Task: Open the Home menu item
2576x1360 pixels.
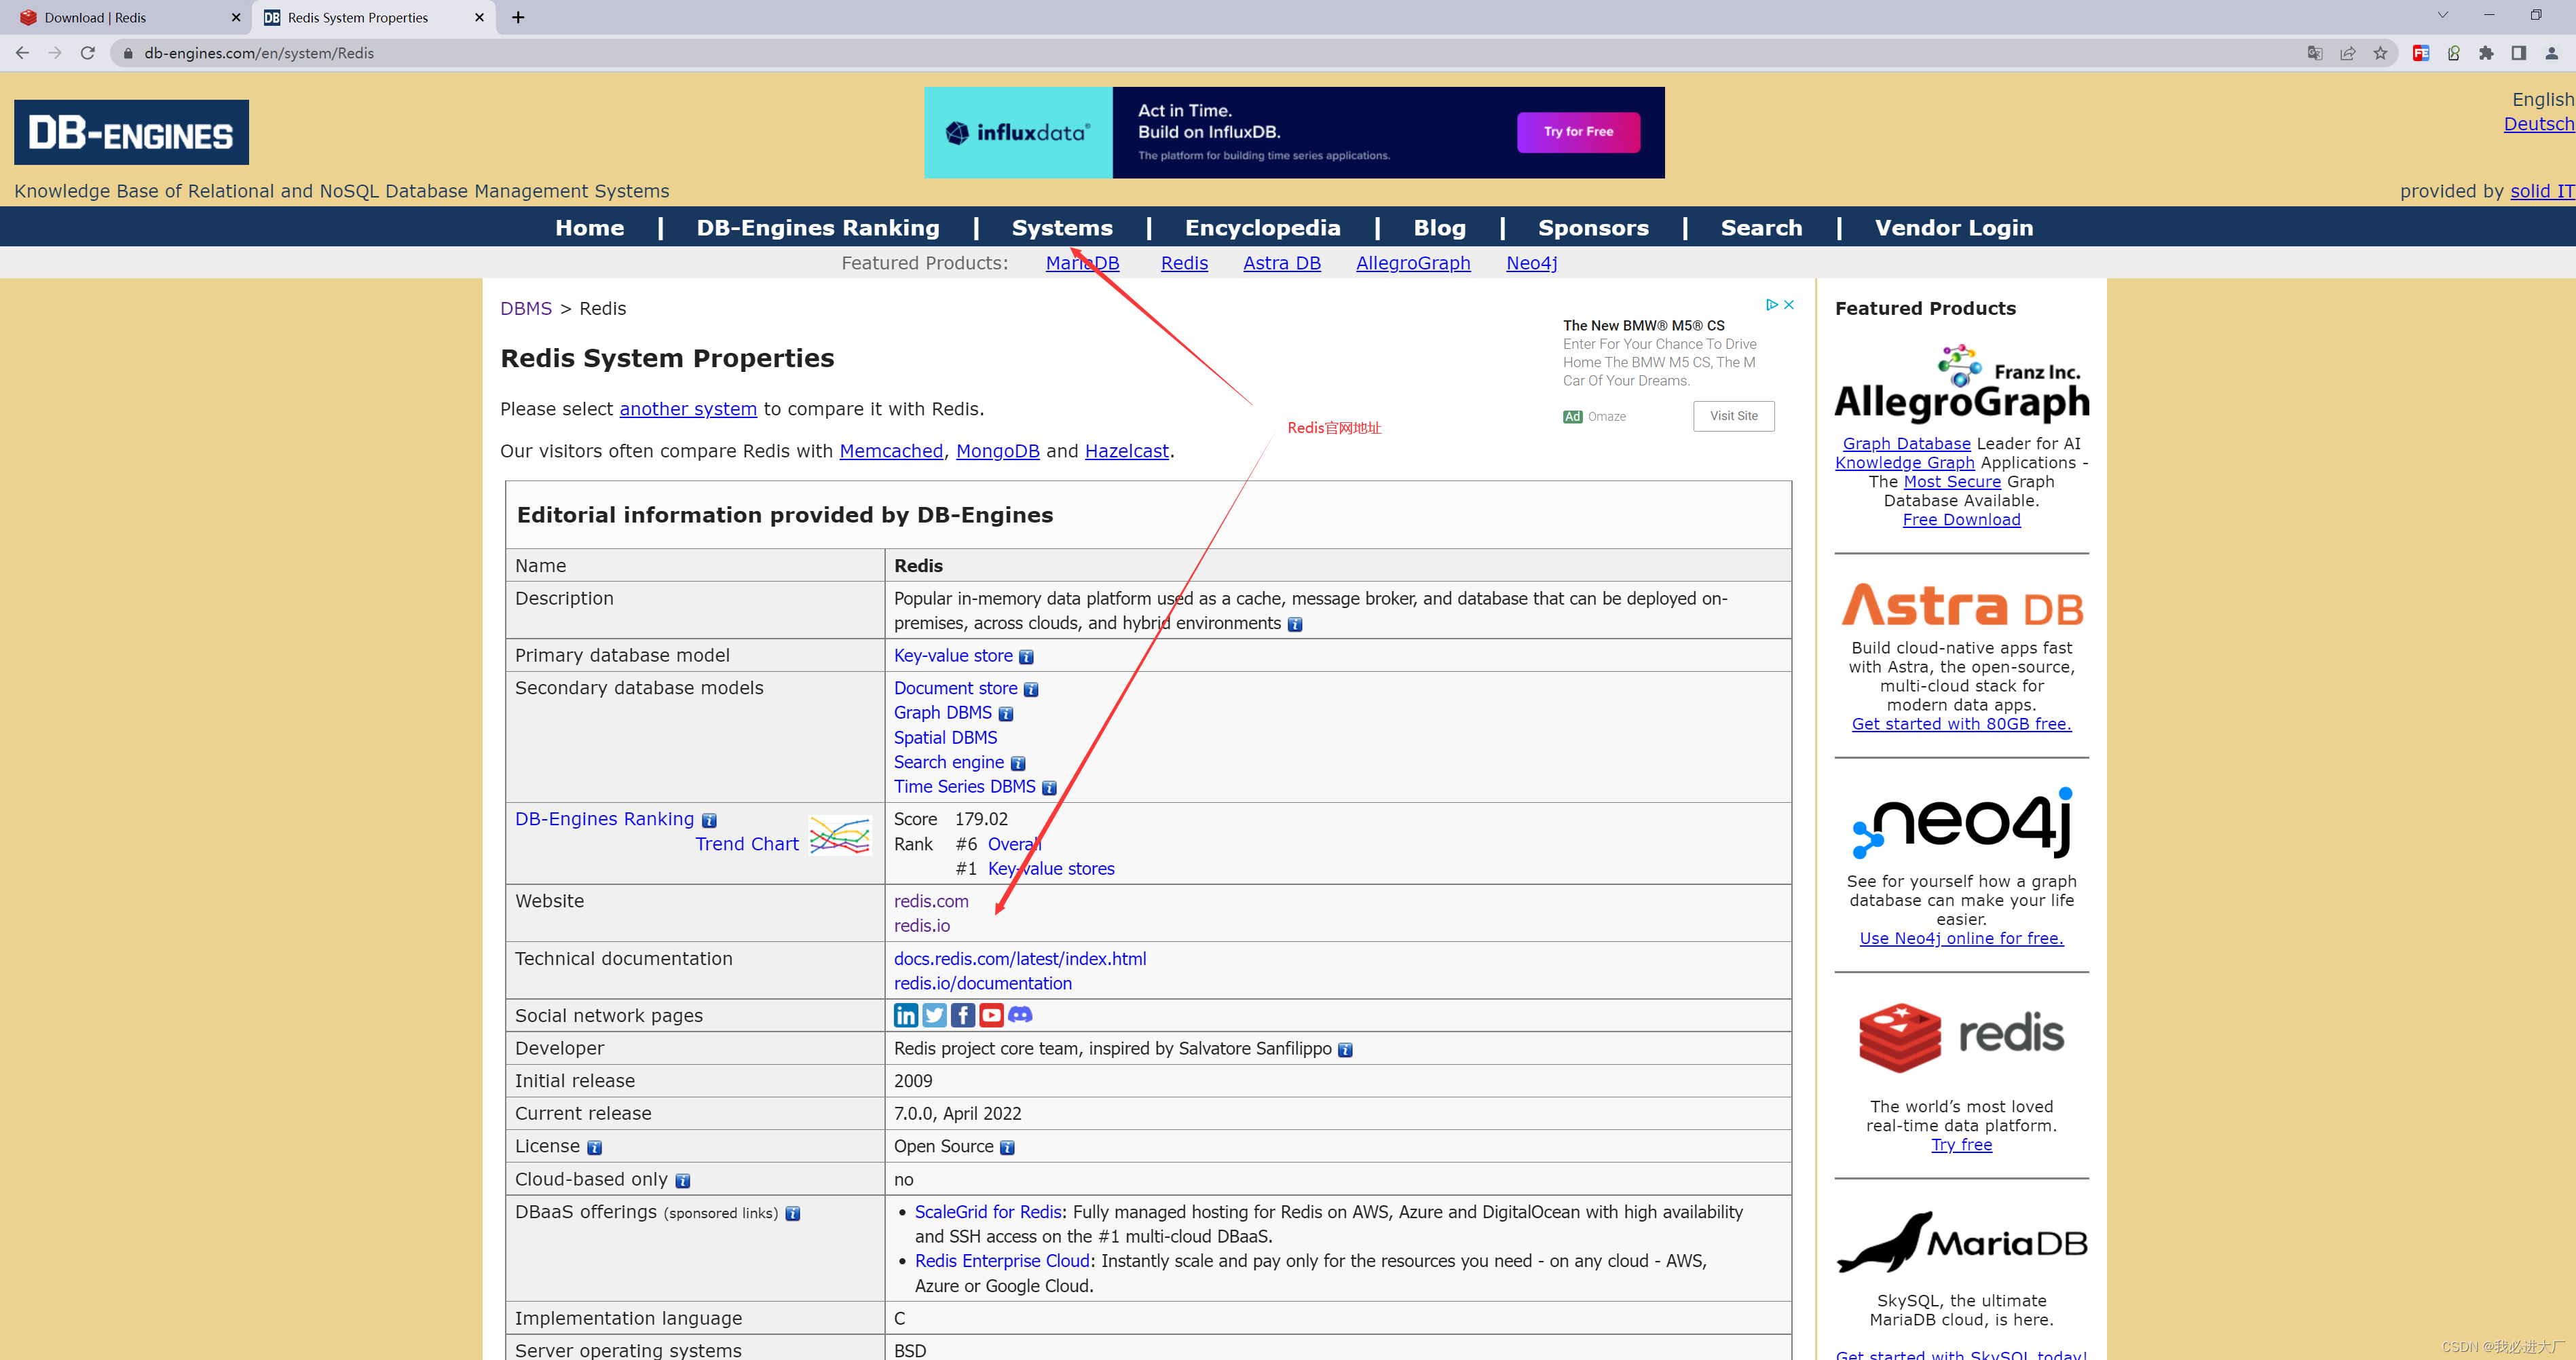Action: click(x=590, y=228)
